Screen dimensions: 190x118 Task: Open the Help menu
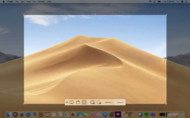[49, 2]
